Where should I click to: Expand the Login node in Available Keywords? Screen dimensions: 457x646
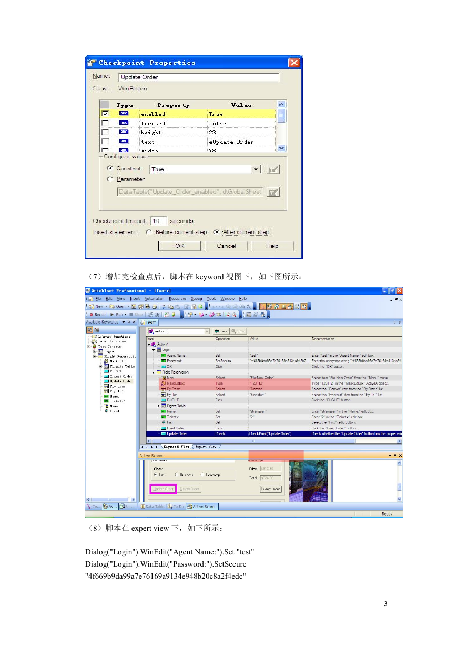tap(95, 351)
